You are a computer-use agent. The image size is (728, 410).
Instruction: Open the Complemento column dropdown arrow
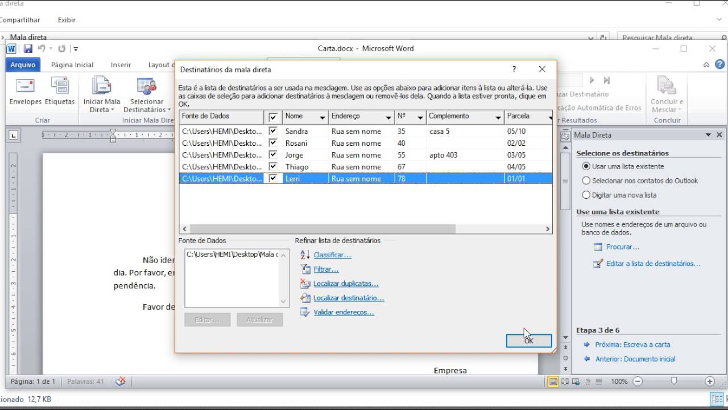click(x=498, y=117)
